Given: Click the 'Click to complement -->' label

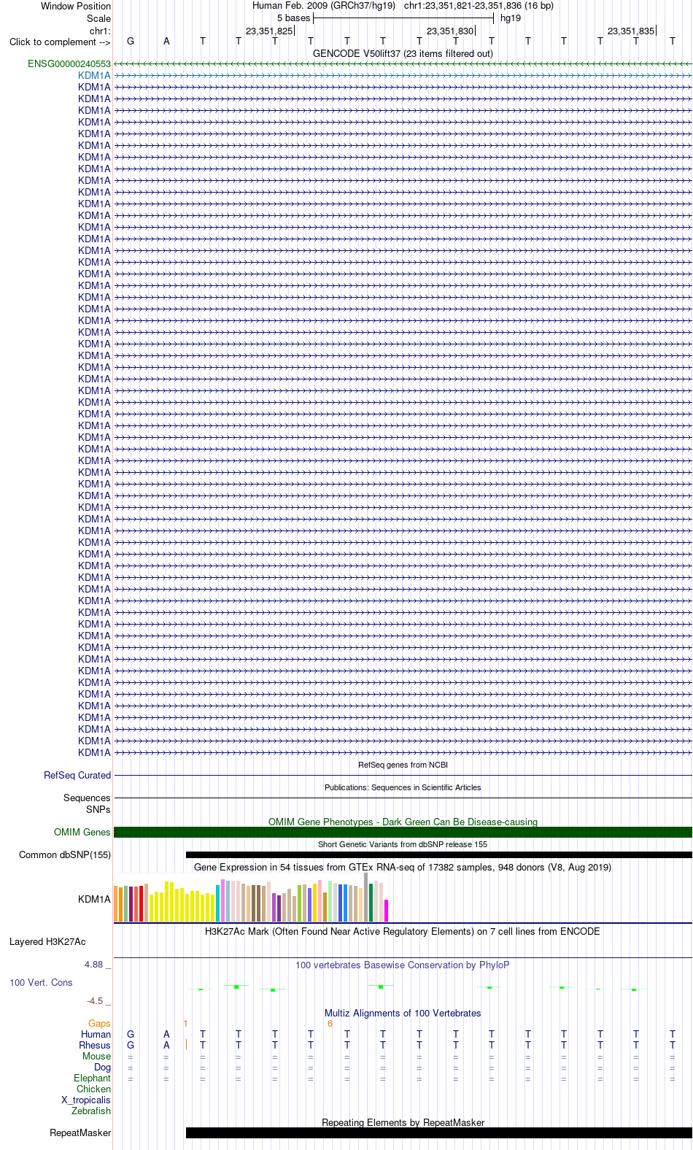Looking at the screenshot, I should coord(60,42).
